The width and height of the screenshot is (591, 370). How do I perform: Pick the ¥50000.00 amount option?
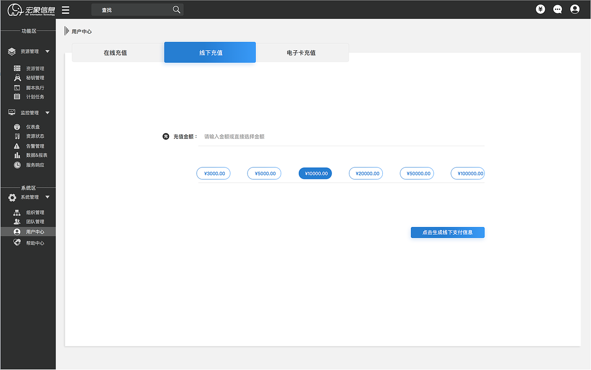click(x=417, y=173)
